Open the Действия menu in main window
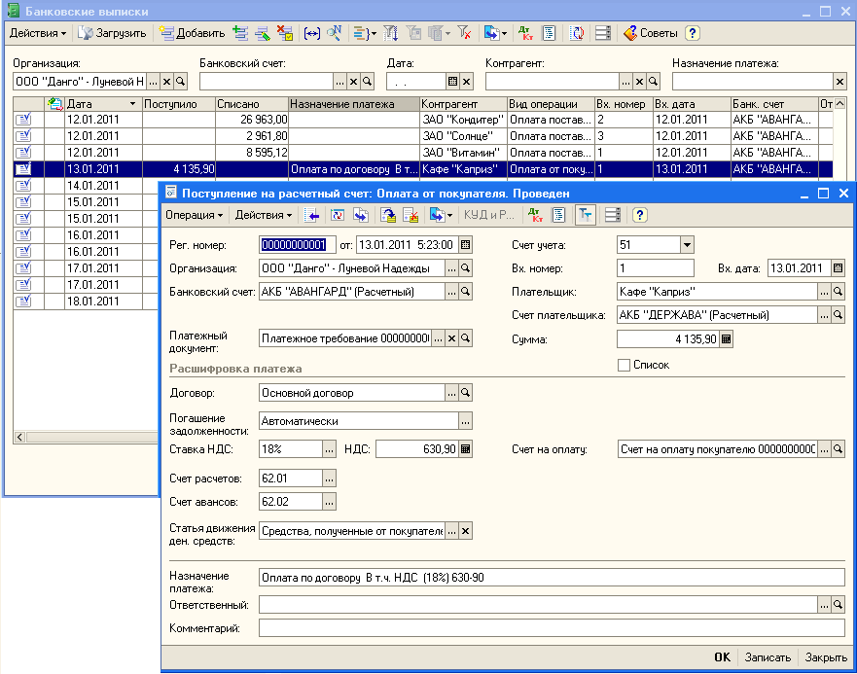857x674 pixels. (37, 33)
